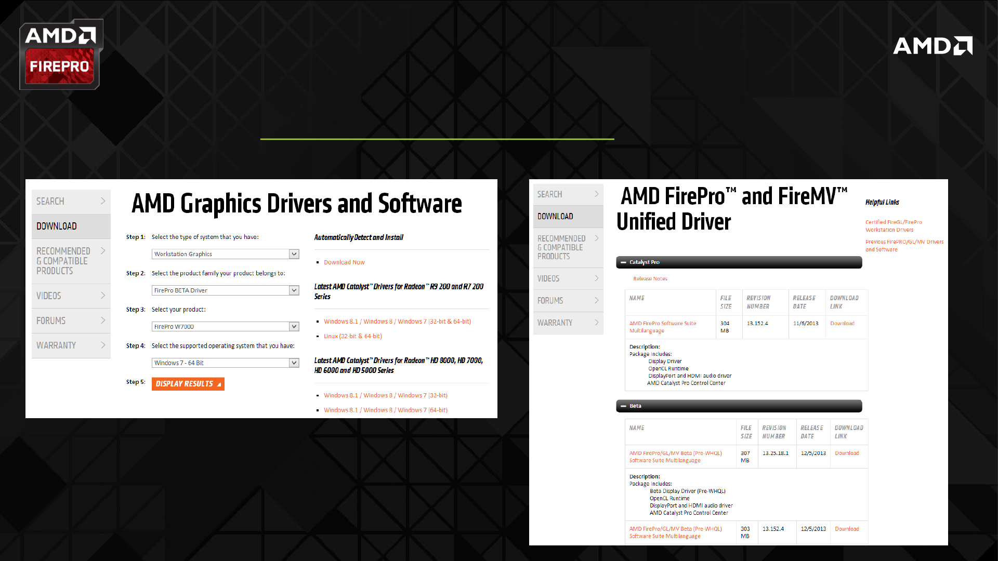Collapse the Catalyst Pro section
Image resolution: width=998 pixels, height=561 pixels.
(x=623, y=262)
